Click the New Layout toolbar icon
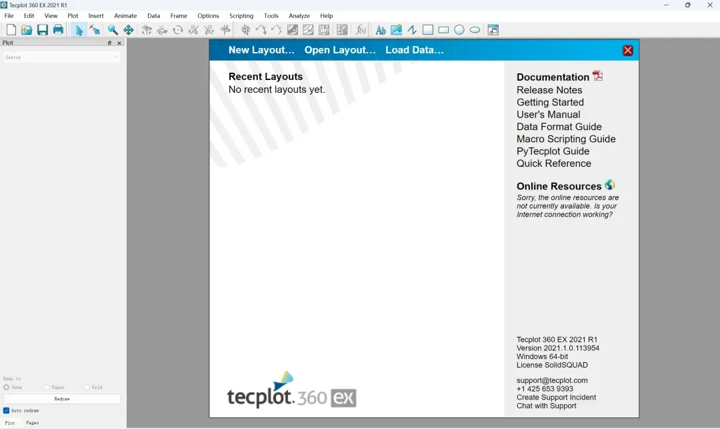Screen dimensions: 720x429 (11, 30)
